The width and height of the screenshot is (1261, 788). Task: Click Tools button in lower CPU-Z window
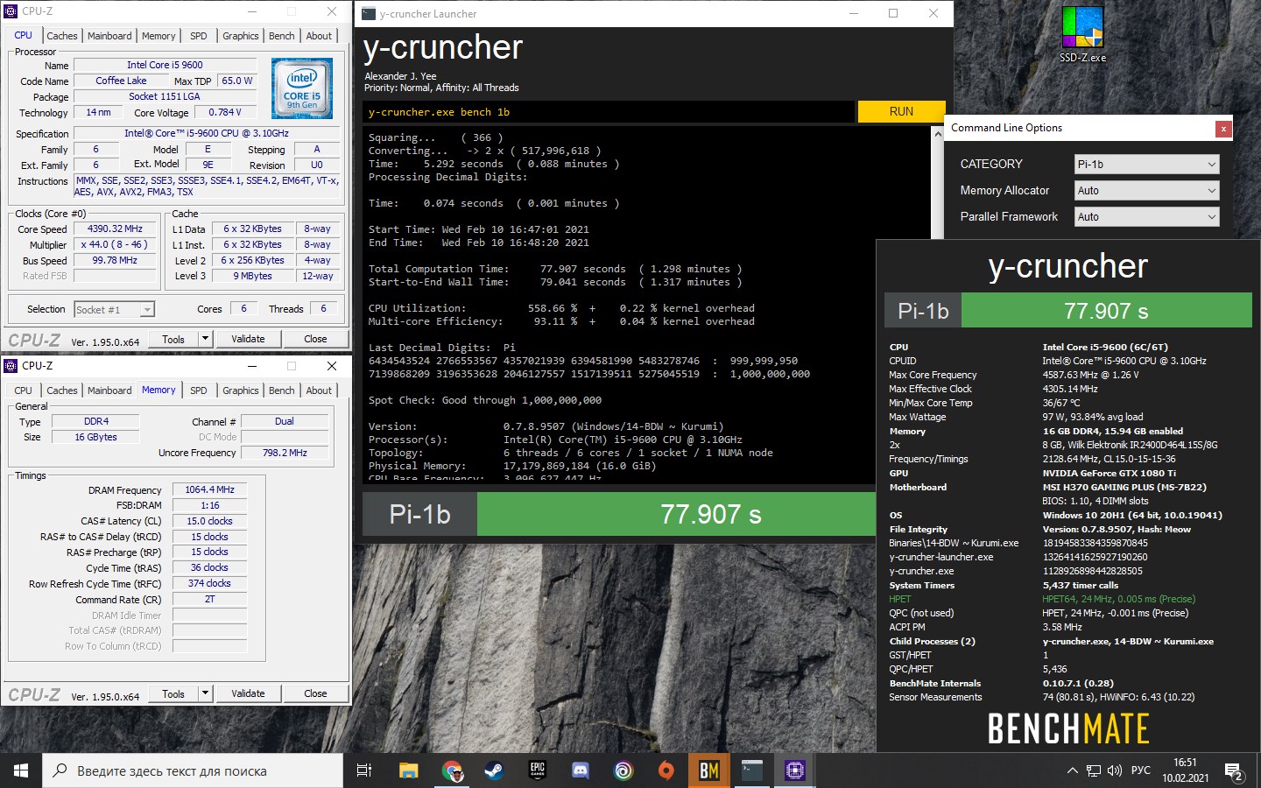173,693
